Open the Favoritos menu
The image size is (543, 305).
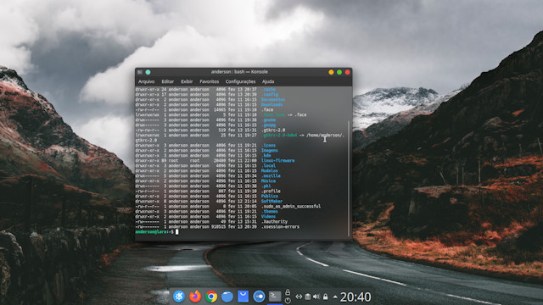[x=210, y=81]
